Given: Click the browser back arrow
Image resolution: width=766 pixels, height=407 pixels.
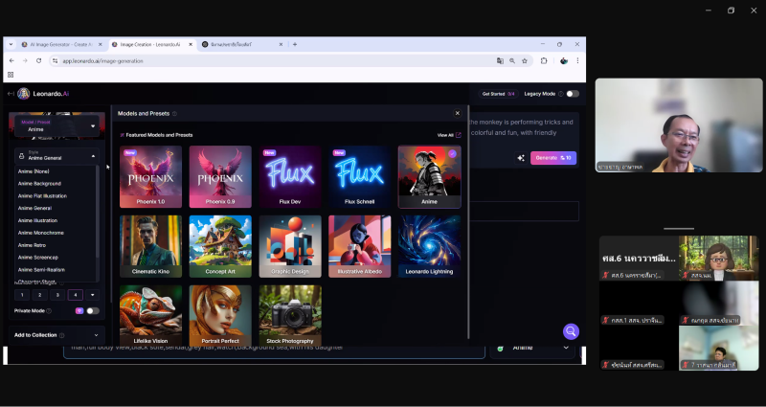Looking at the screenshot, I should pos(11,60).
